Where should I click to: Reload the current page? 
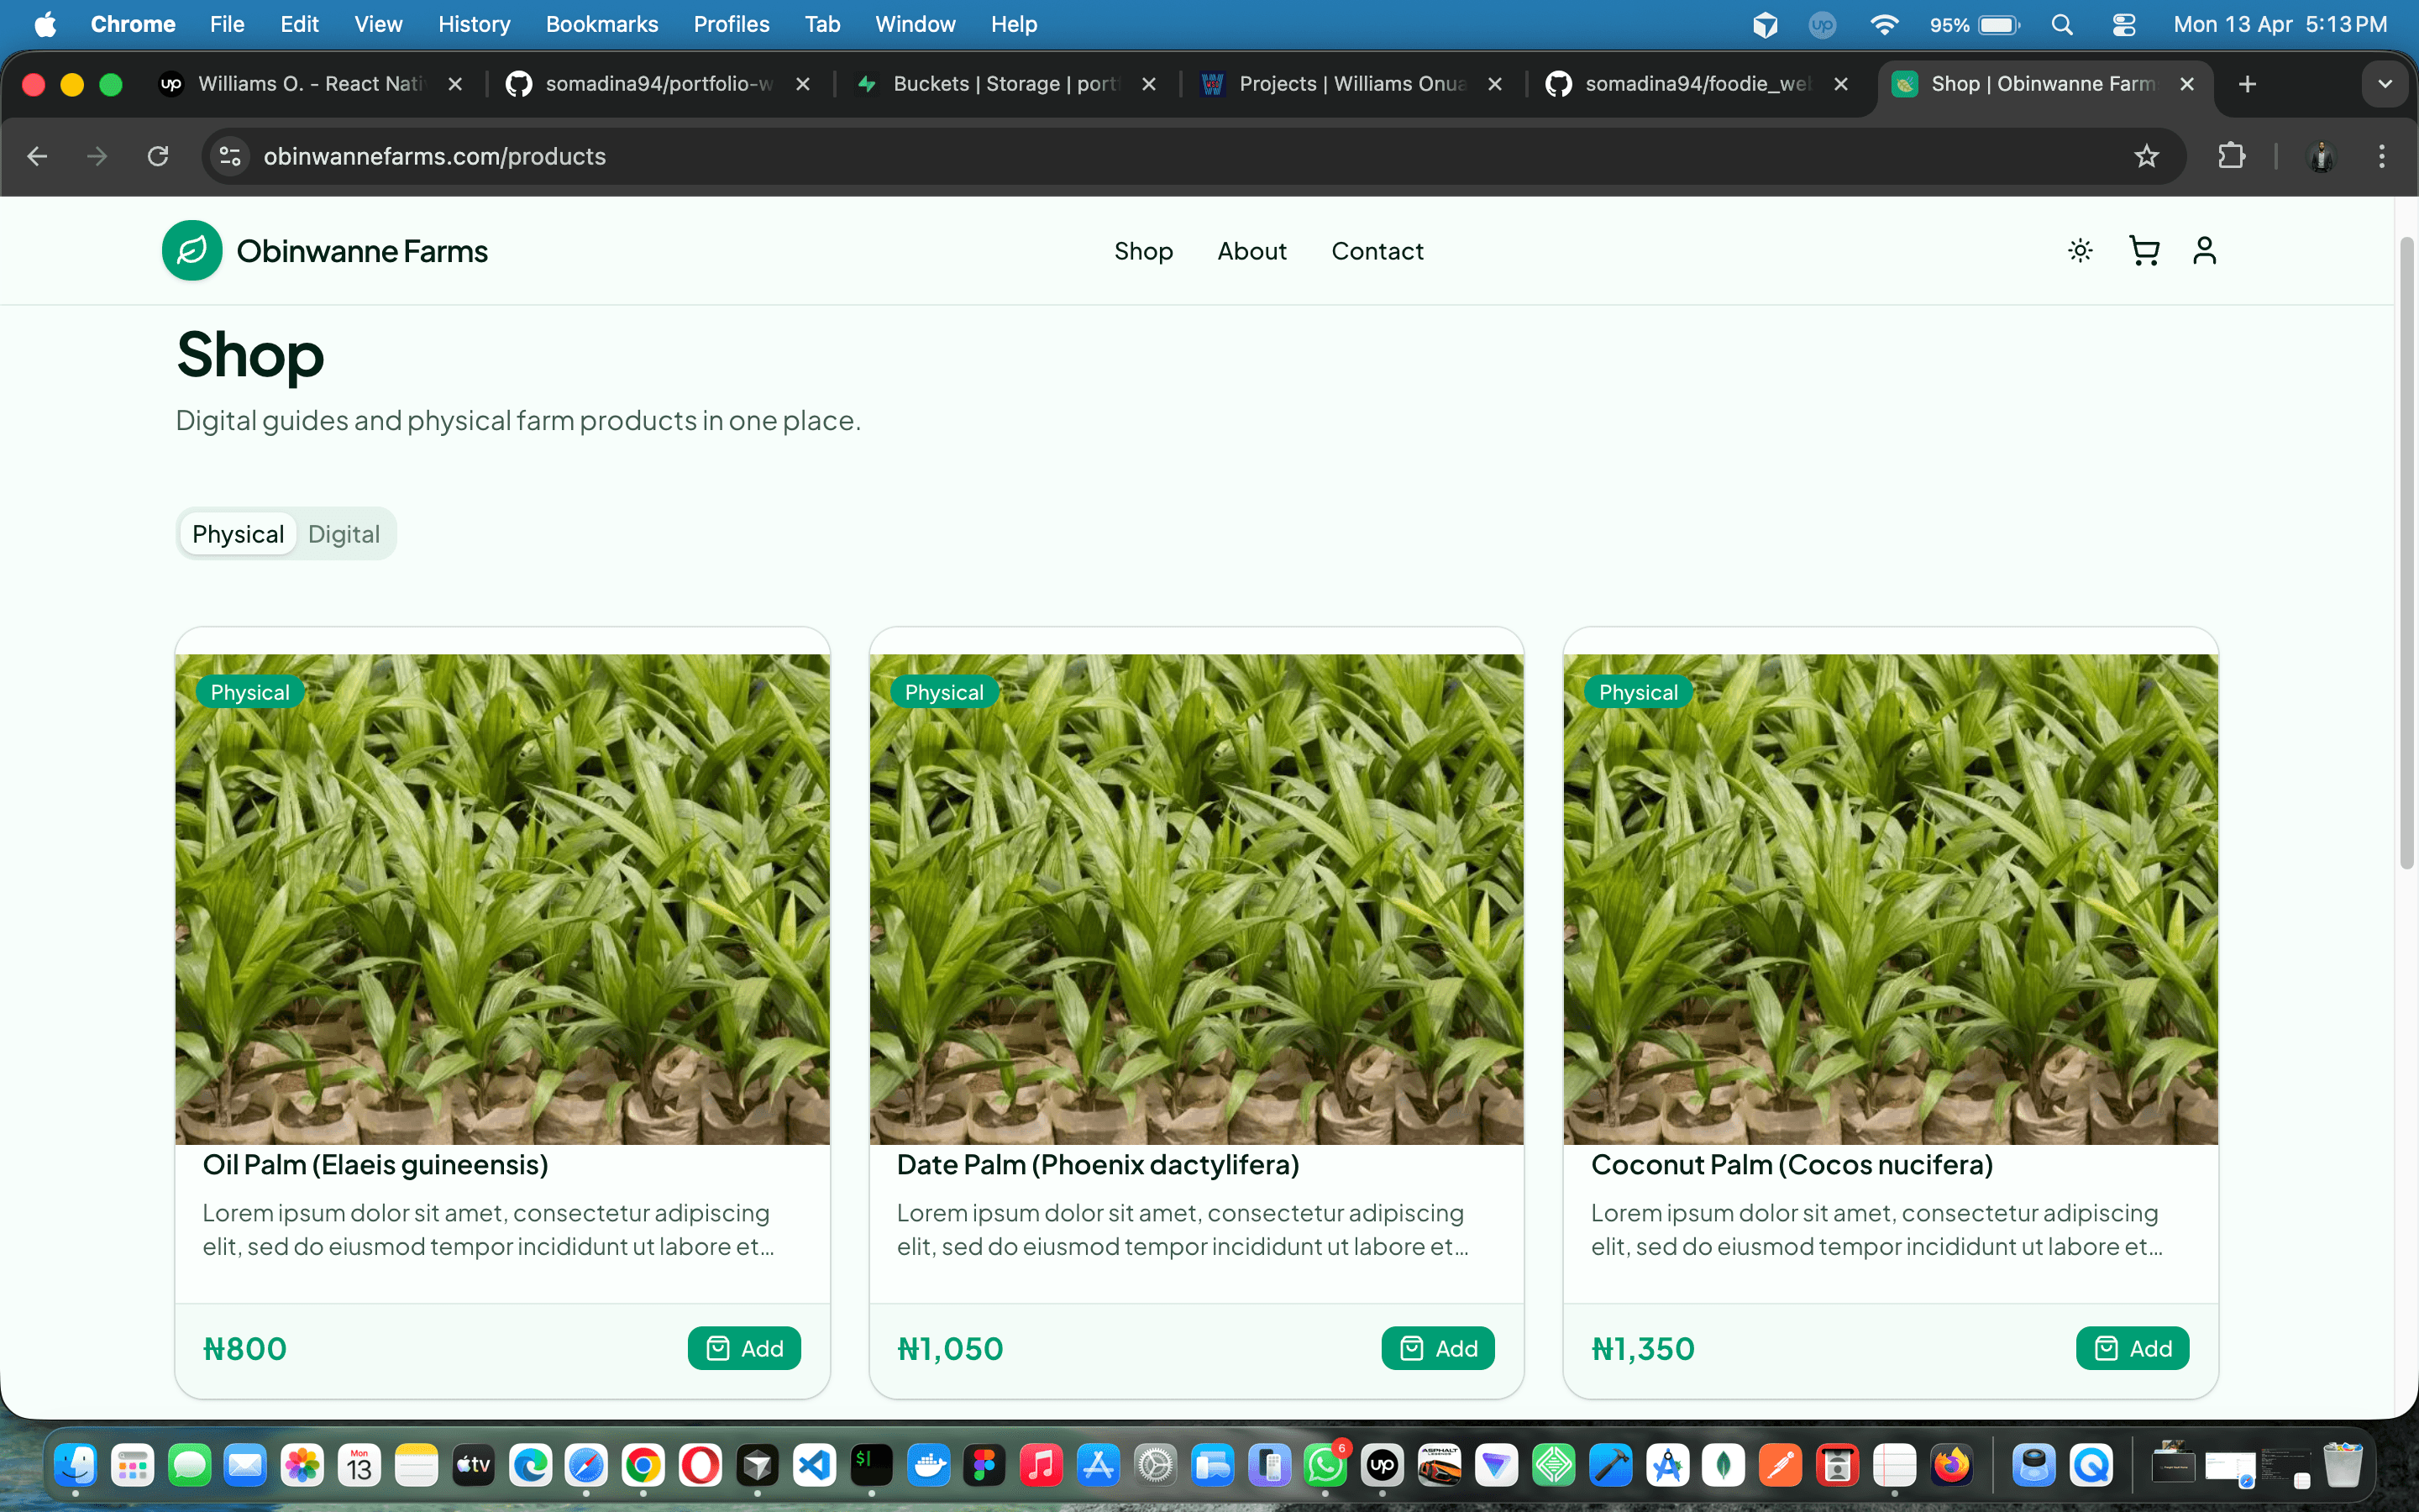pos(158,156)
